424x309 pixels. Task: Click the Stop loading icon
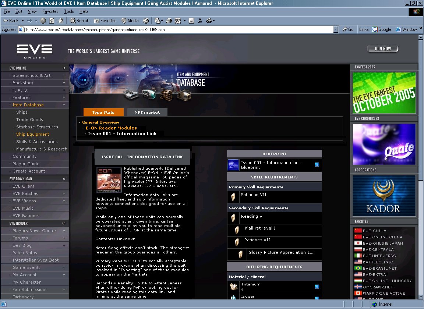pyautogui.click(x=43, y=21)
